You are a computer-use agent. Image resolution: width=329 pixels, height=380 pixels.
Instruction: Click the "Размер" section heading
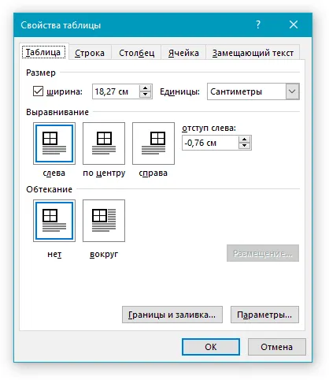tap(41, 73)
